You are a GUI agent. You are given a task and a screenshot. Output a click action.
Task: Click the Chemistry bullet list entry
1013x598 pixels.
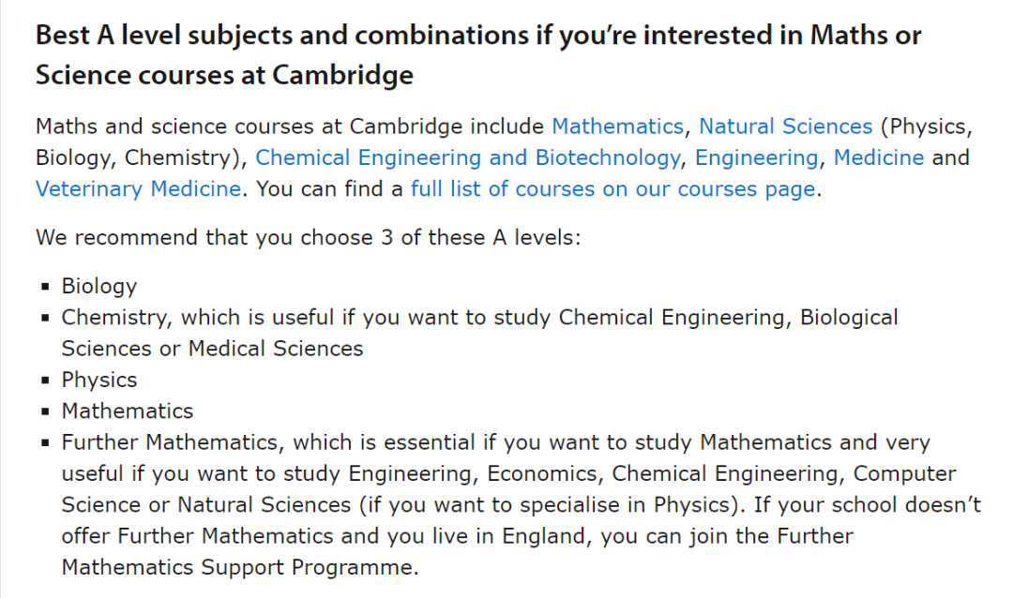coord(479,333)
